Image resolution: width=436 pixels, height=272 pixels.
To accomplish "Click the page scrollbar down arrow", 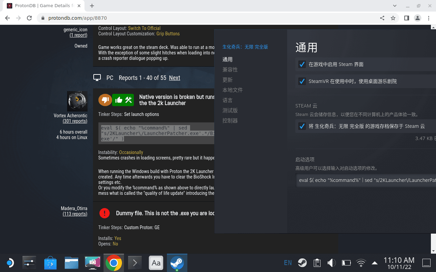I will coord(433,251).
